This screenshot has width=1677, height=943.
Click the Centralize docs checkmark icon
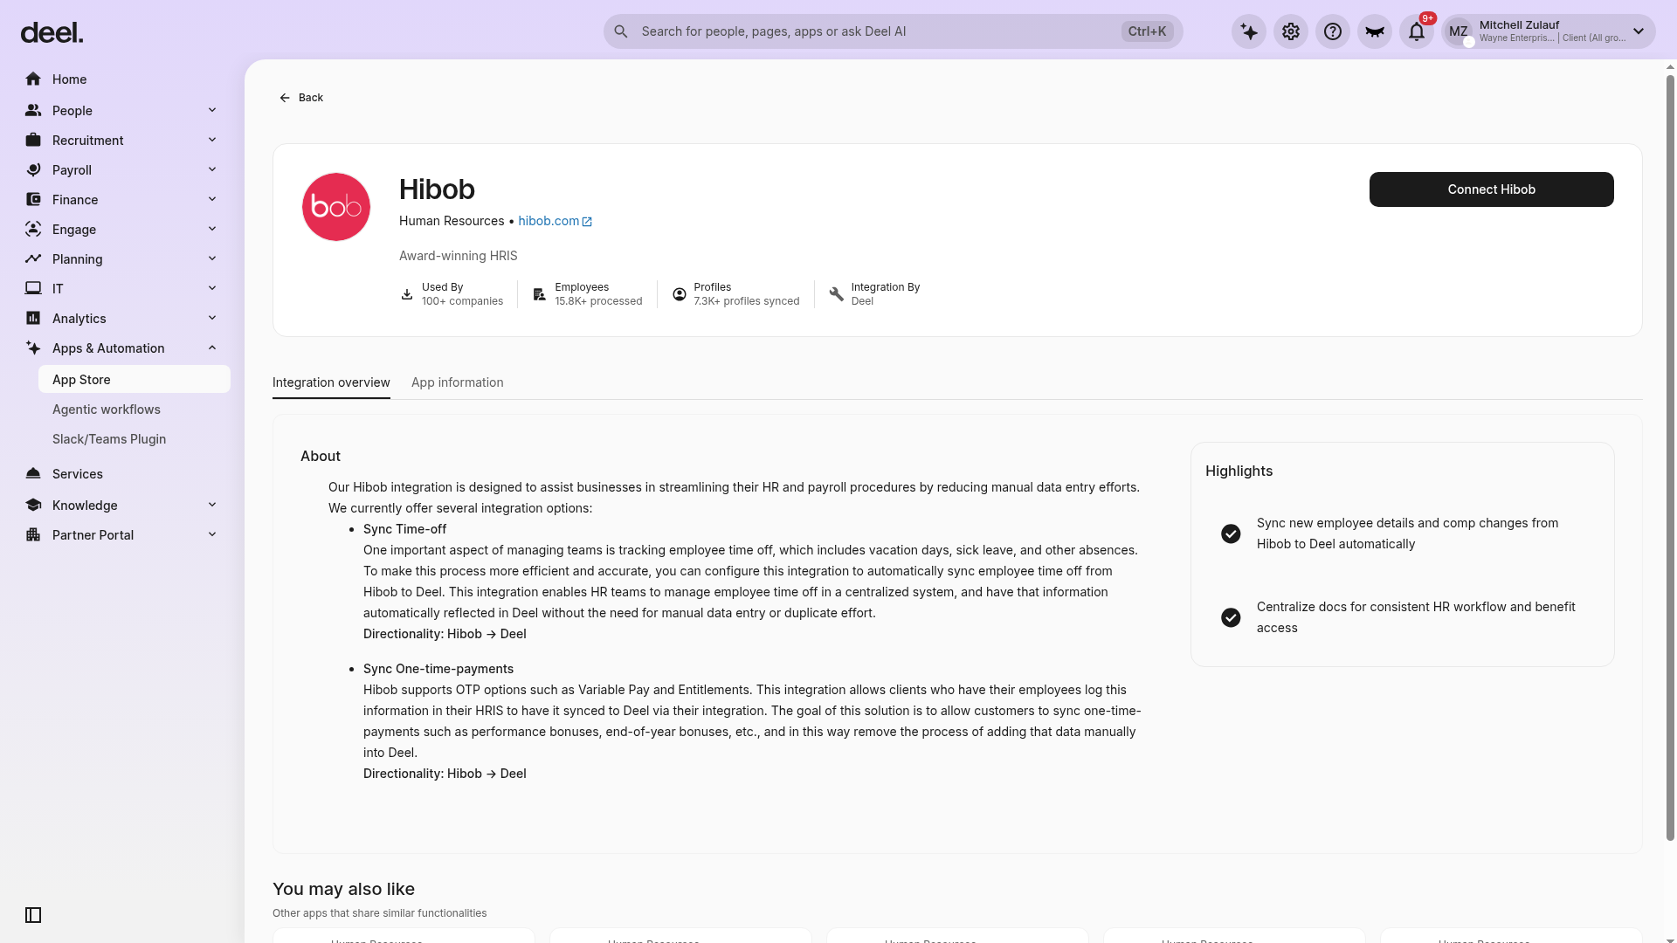pyautogui.click(x=1231, y=617)
